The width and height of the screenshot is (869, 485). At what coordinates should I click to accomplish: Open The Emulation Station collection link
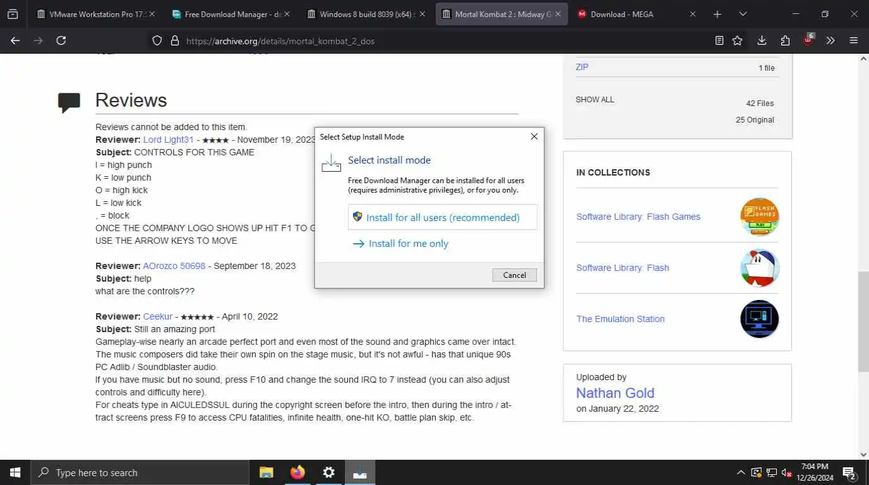[x=620, y=319]
